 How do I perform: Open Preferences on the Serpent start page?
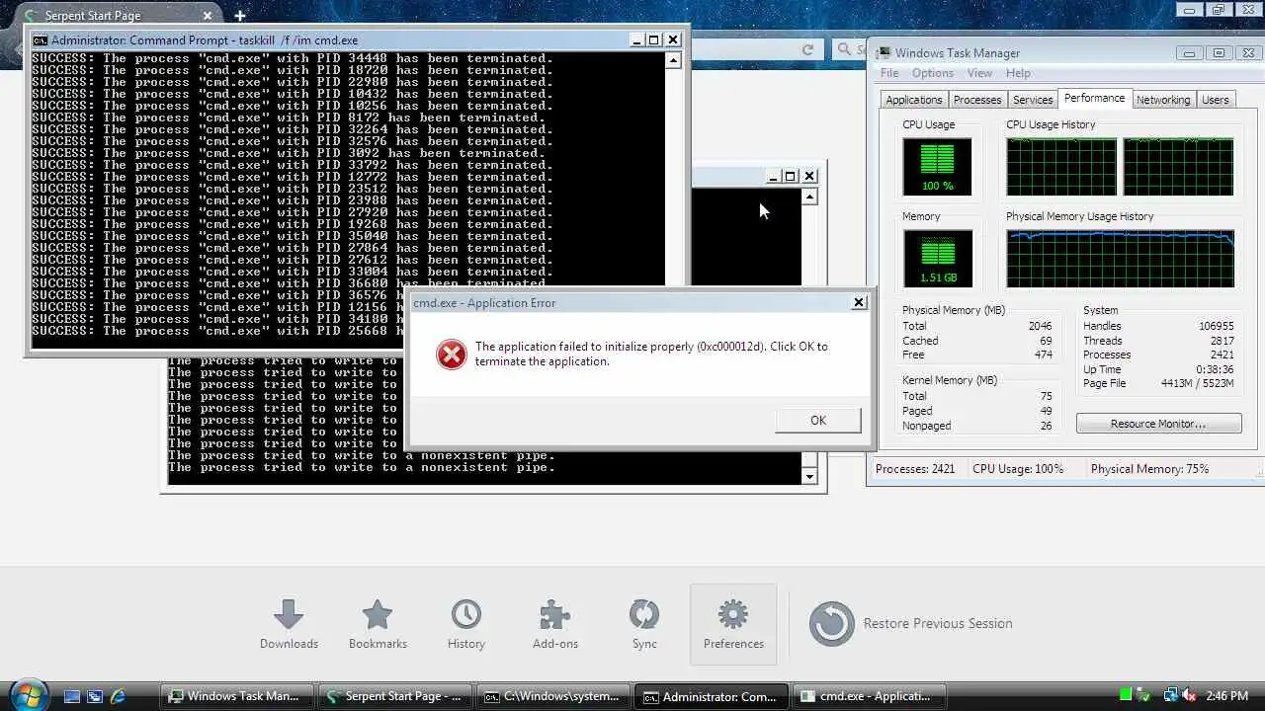(733, 624)
